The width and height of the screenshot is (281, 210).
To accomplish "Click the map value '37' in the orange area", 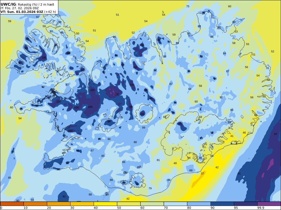I will (202, 173).
